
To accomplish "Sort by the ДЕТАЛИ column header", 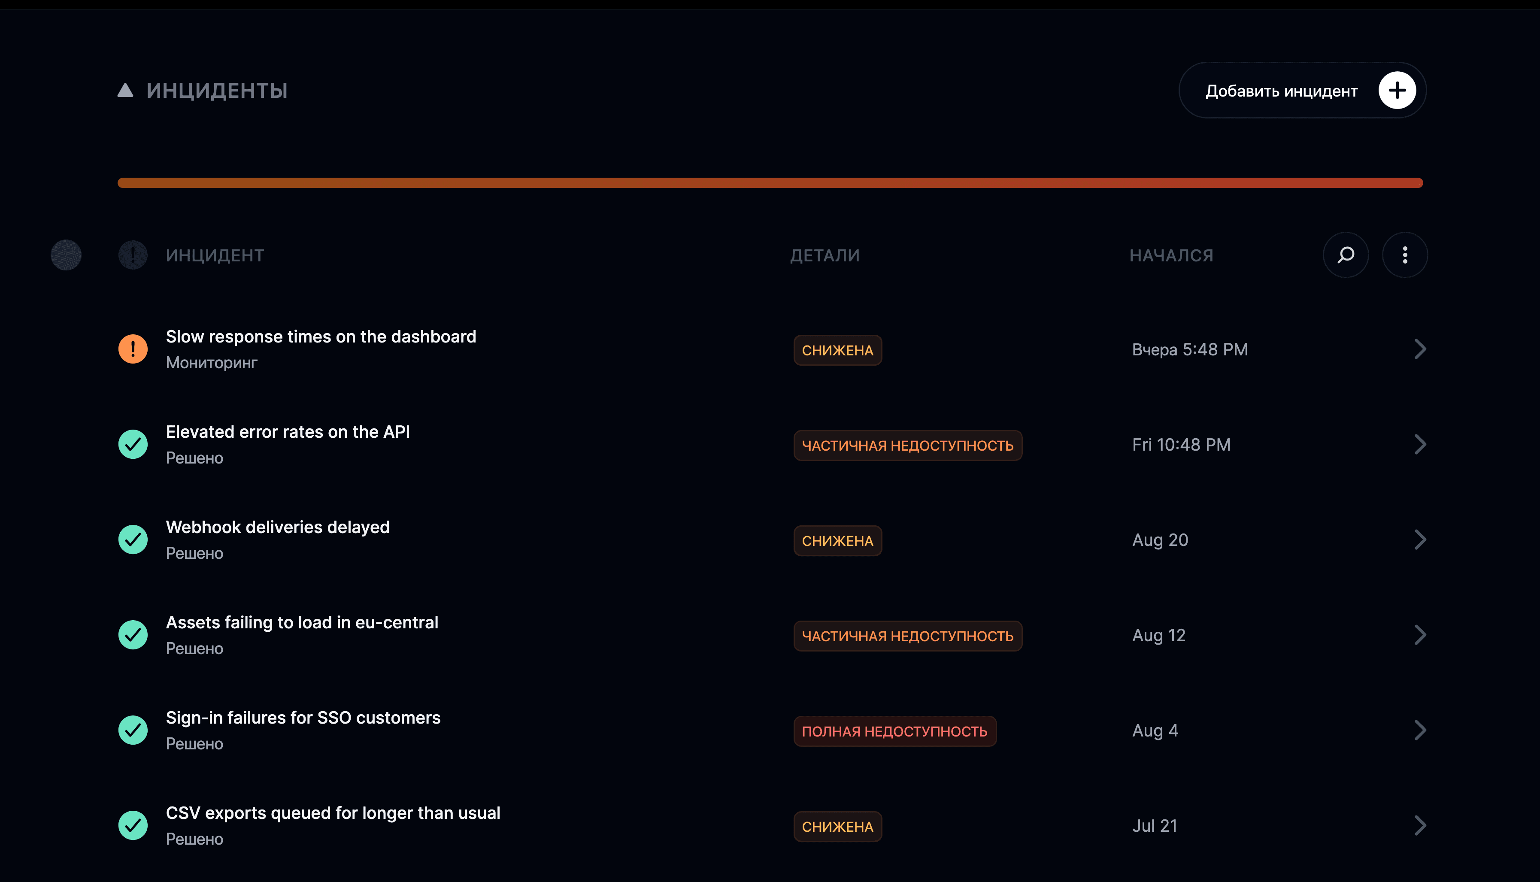I will [825, 256].
